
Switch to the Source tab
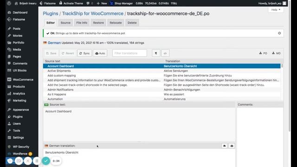point(65,23)
